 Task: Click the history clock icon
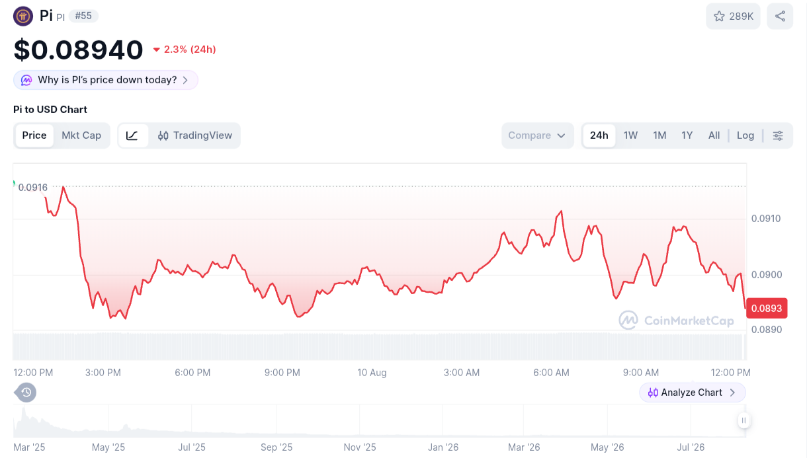tap(26, 393)
